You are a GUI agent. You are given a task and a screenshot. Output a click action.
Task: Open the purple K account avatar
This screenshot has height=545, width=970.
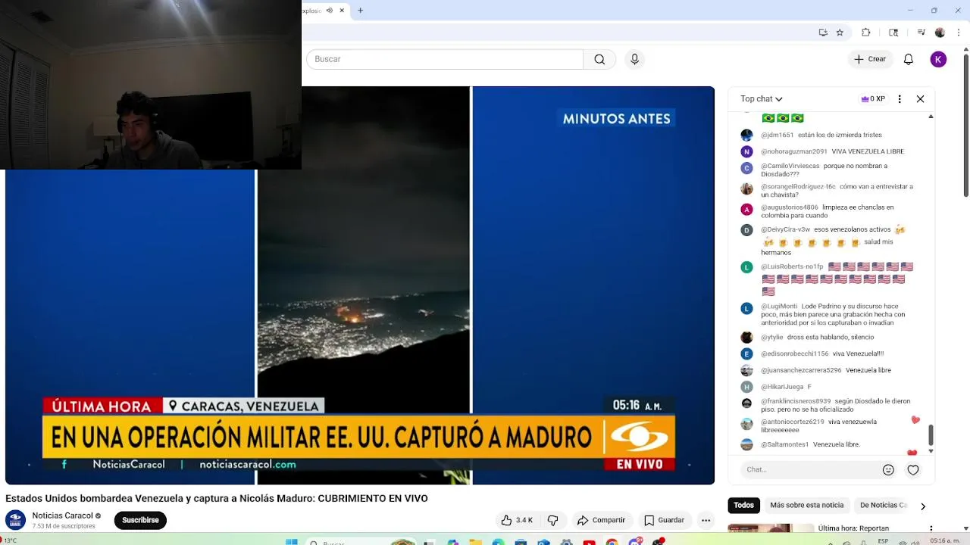coord(938,59)
